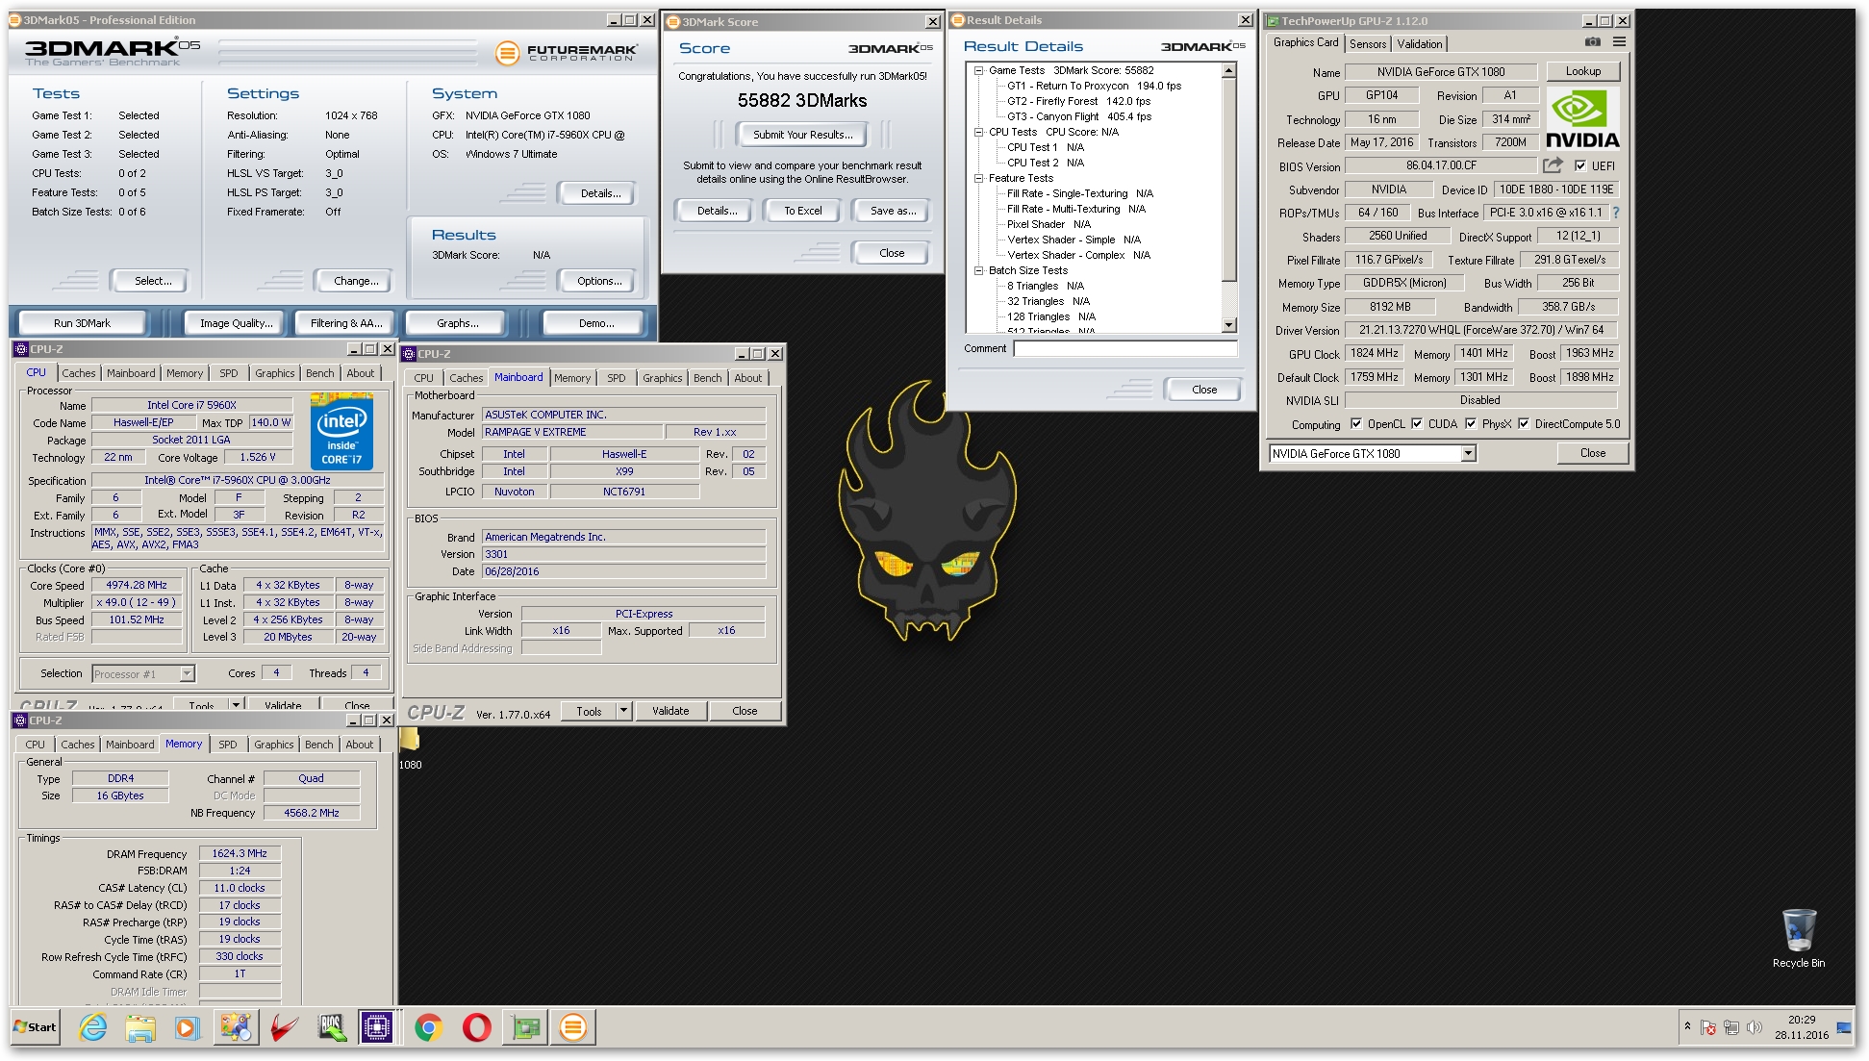
Task: Toggle the CUDA checkbox
Action: click(x=1417, y=423)
